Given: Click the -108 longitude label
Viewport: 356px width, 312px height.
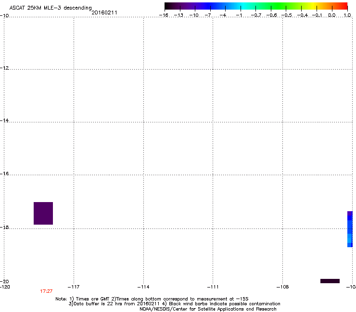Looking at the screenshot, I should pyautogui.click(x=282, y=287).
